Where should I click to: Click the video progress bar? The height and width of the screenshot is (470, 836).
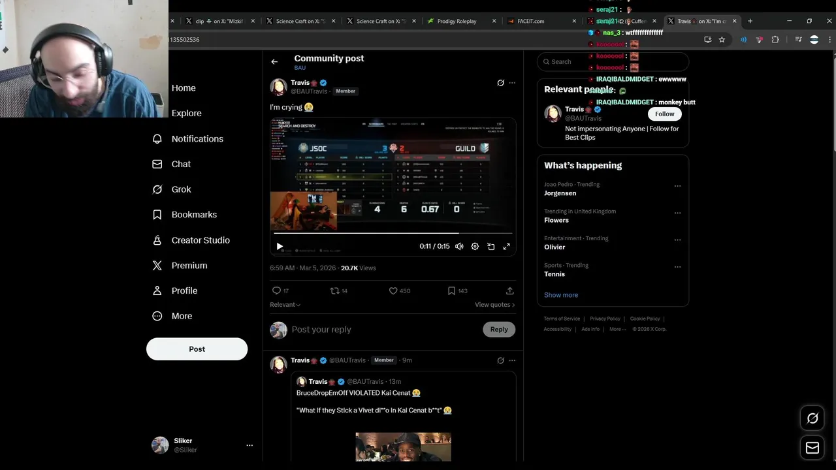393,232
